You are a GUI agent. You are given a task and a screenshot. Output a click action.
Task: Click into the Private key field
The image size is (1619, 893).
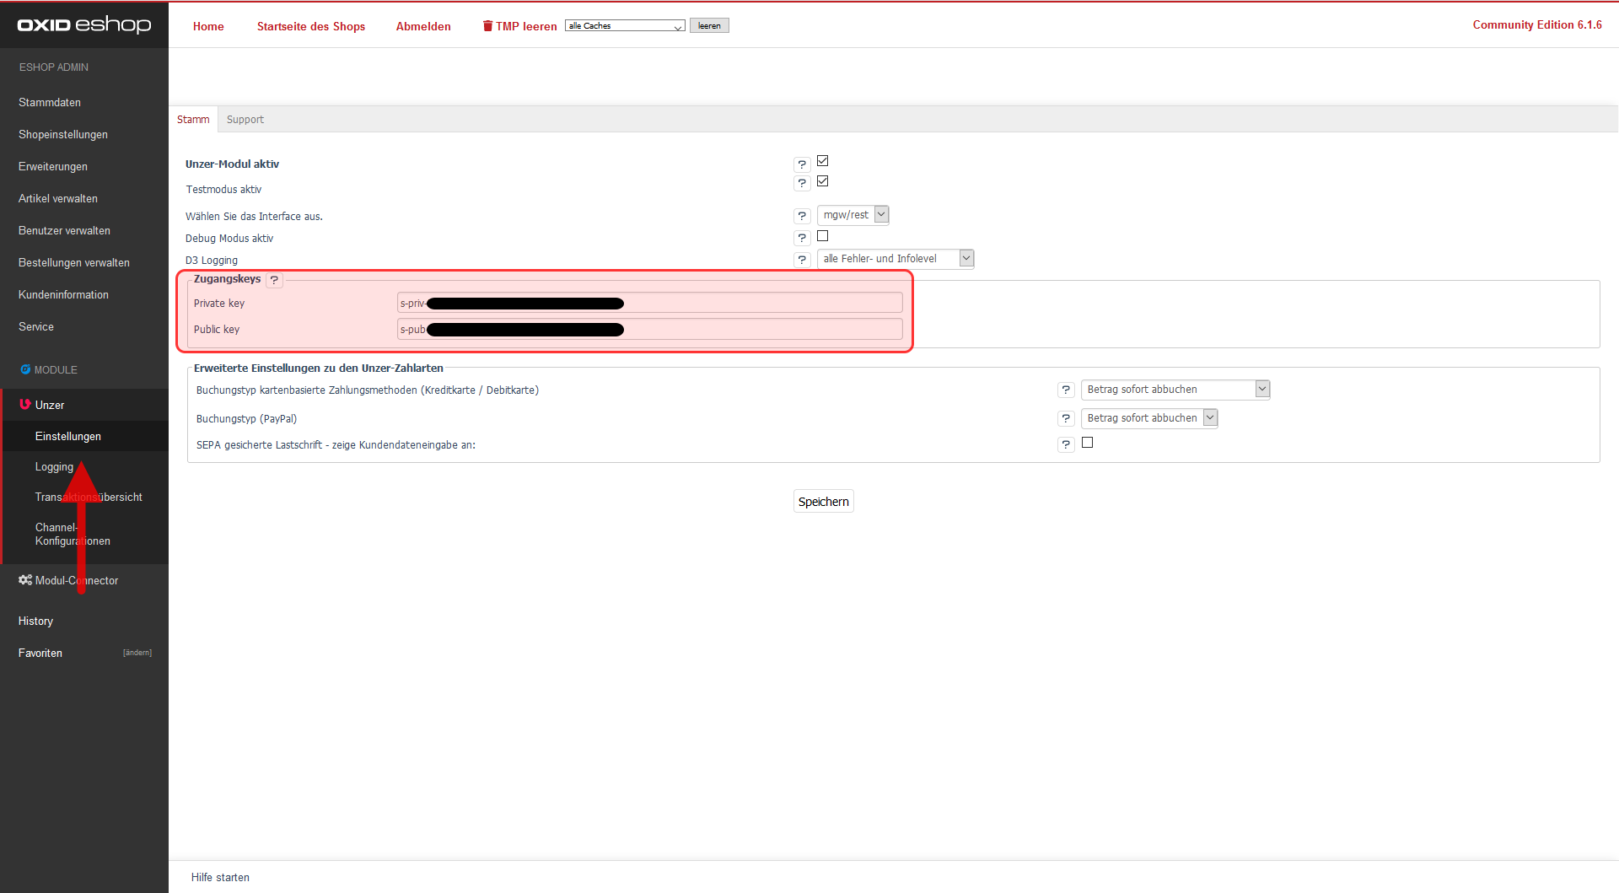pyautogui.click(x=759, y=304)
